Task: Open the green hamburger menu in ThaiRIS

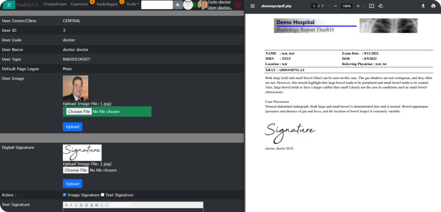Action: coord(9,5)
